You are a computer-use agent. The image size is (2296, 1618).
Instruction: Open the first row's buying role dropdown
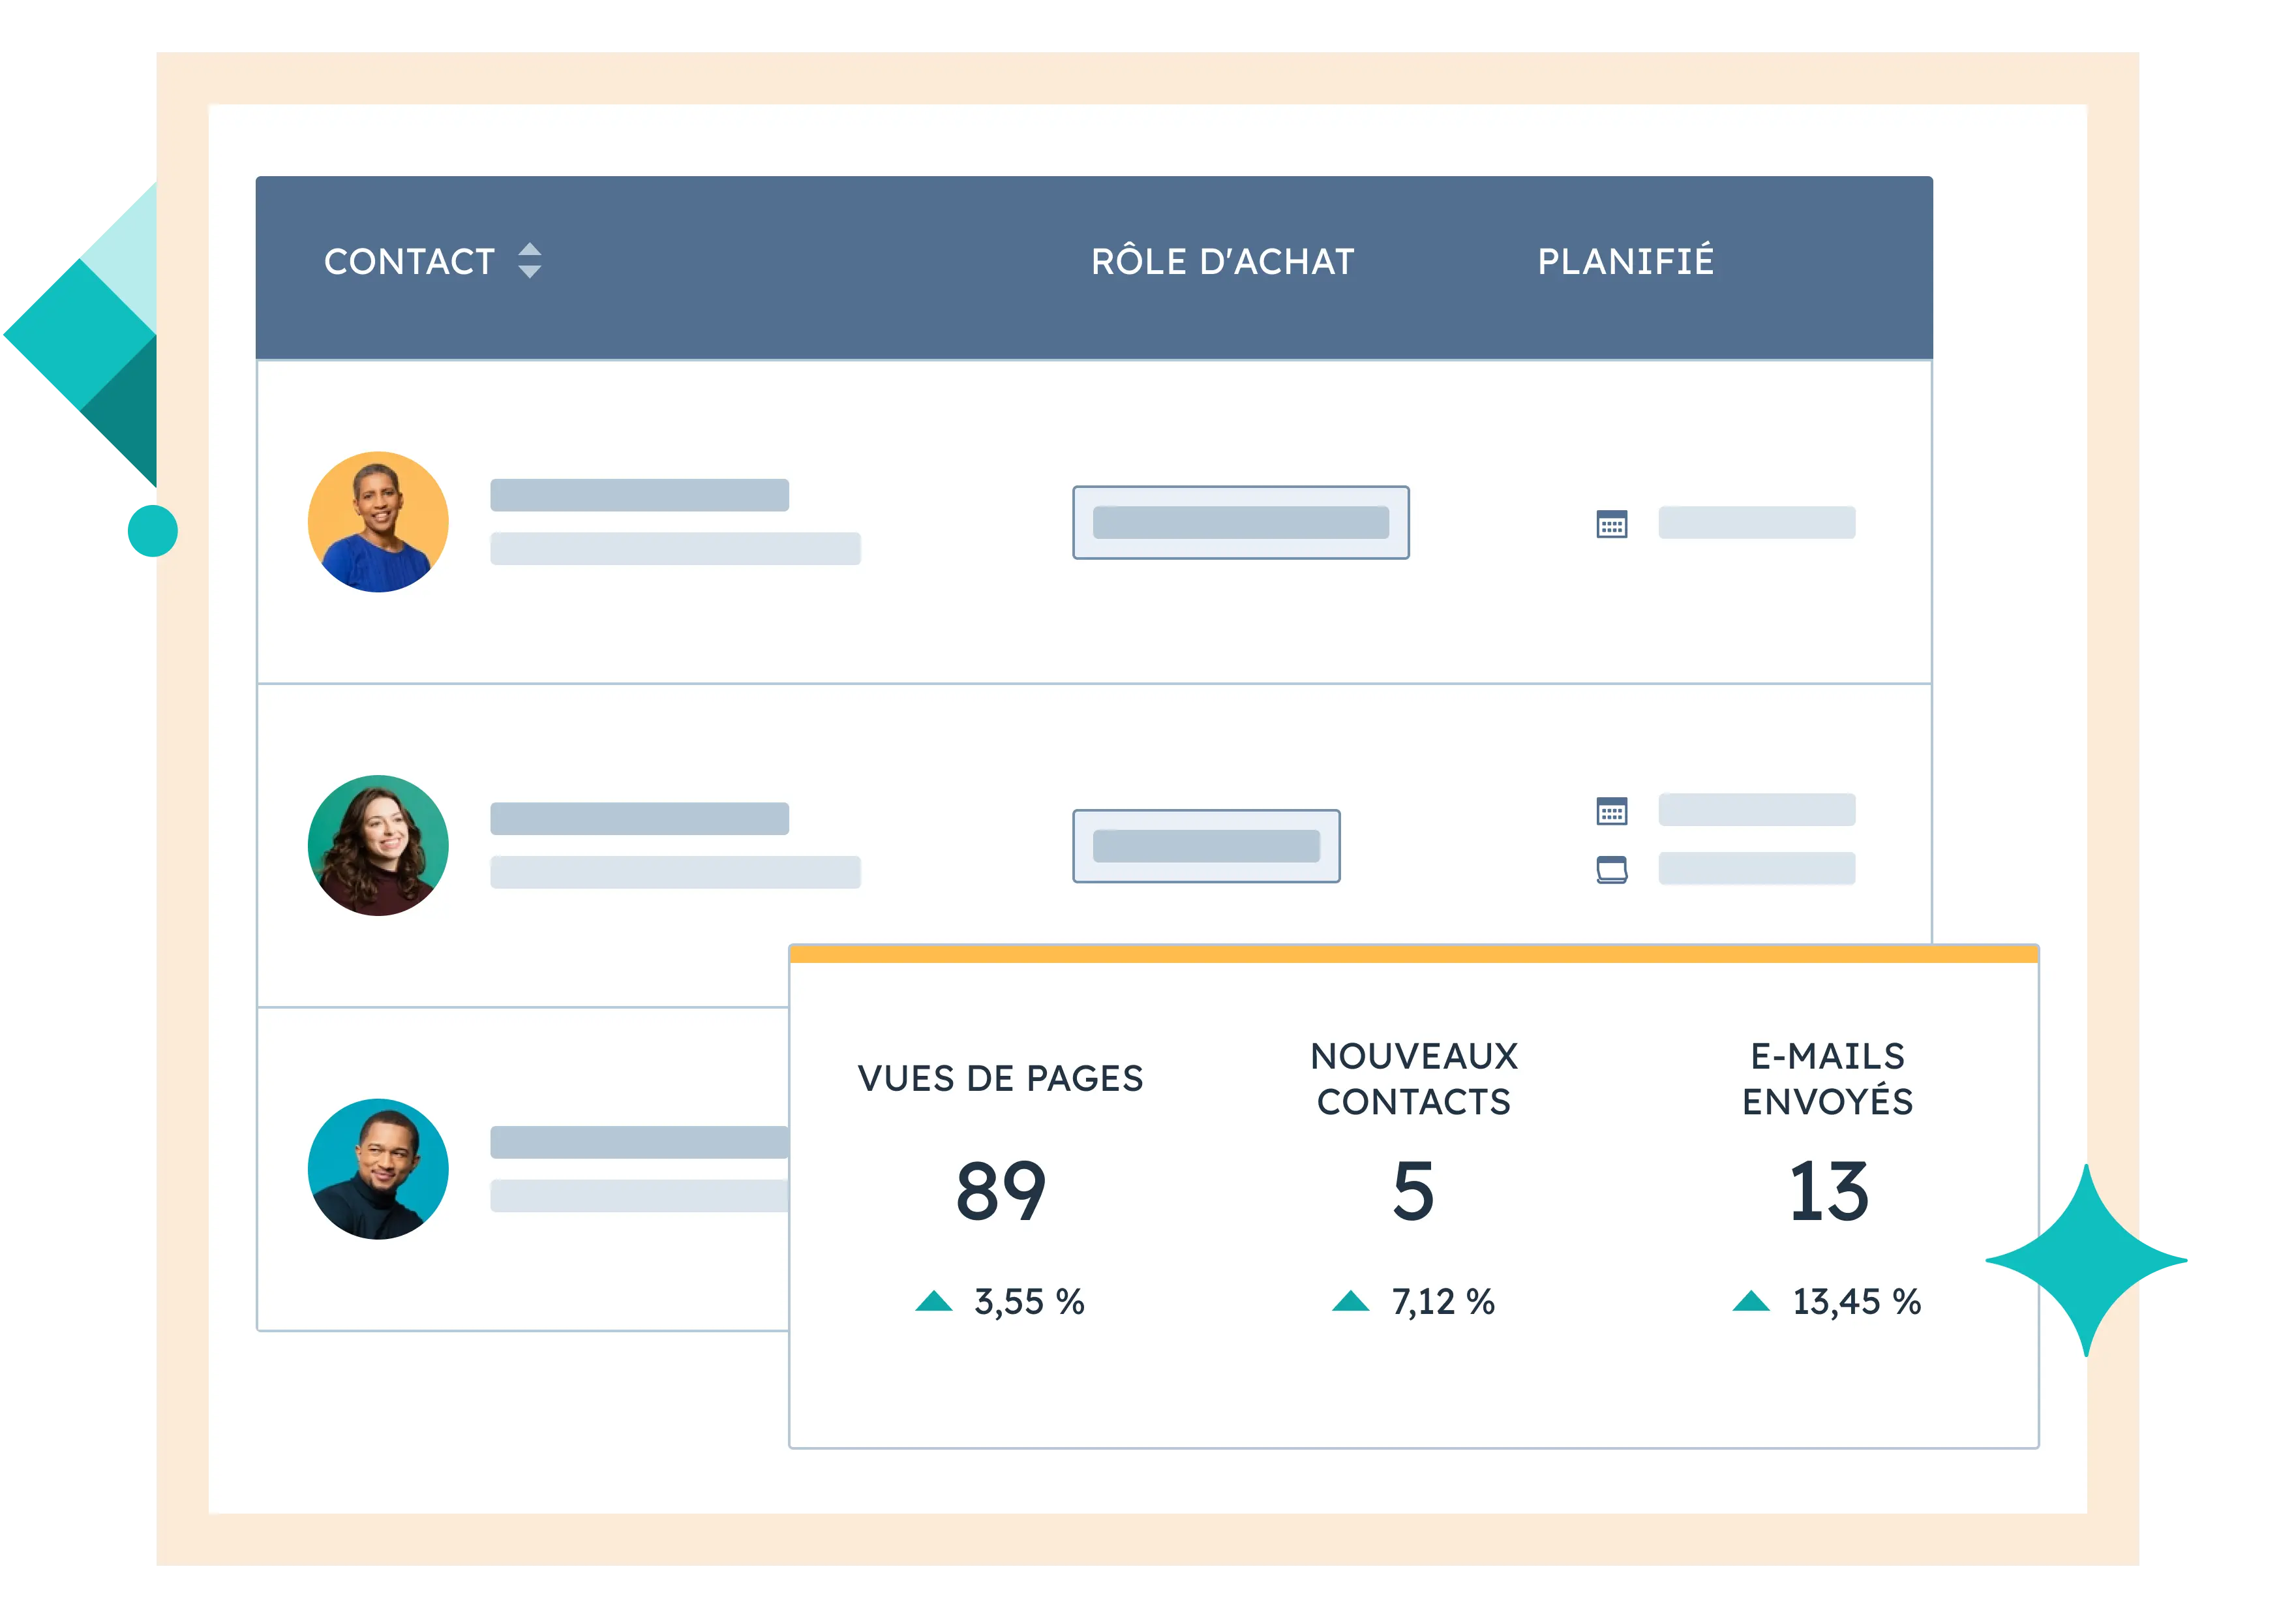pyautogui.click(x=1240, y=523)
